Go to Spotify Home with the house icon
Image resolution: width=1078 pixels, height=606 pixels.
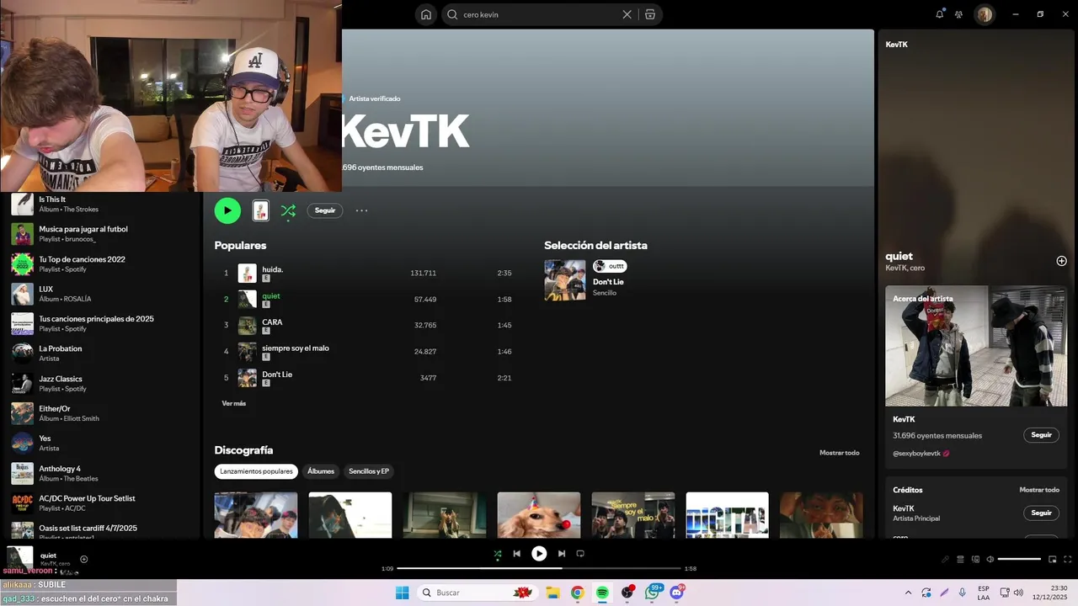click(426, 14)
